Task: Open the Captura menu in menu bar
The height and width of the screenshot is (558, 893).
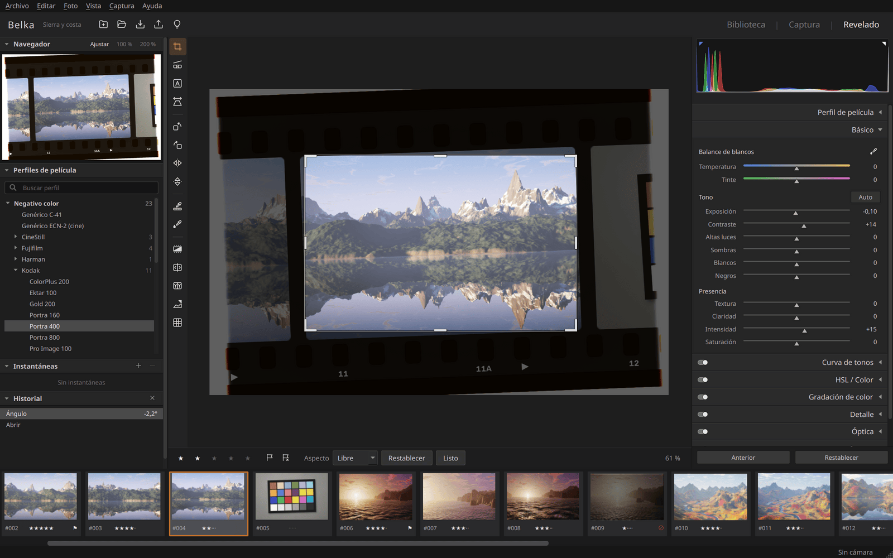Action: click(x=122, y=6)
